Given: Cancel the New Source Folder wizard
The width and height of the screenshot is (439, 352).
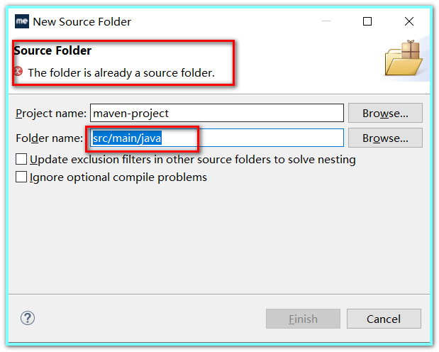Looking at the screenshot, I should tap(384, 319).
